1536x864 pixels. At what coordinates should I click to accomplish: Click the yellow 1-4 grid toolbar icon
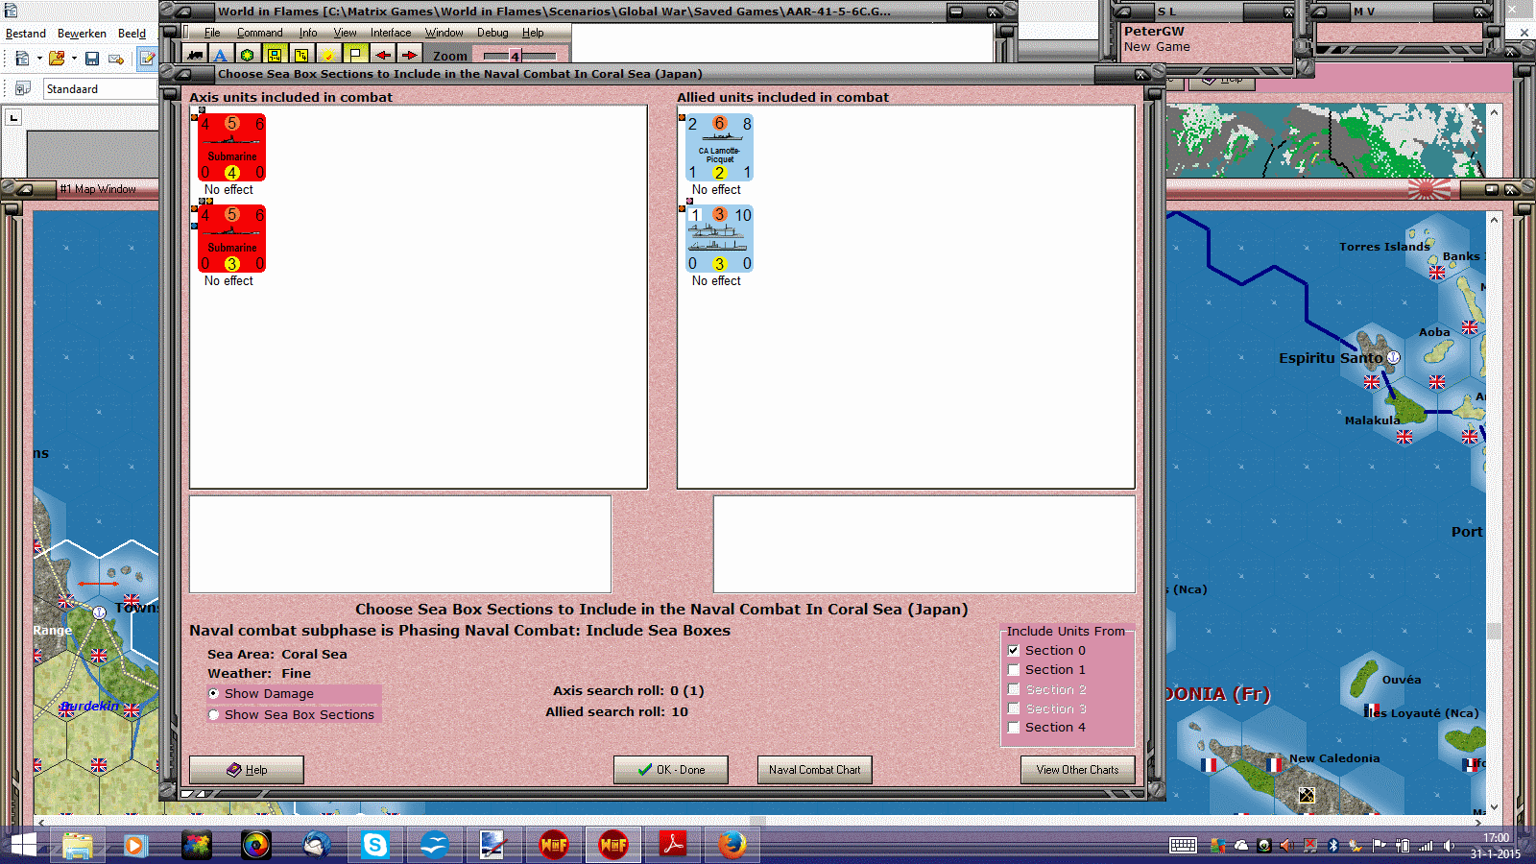pos(275,56)
